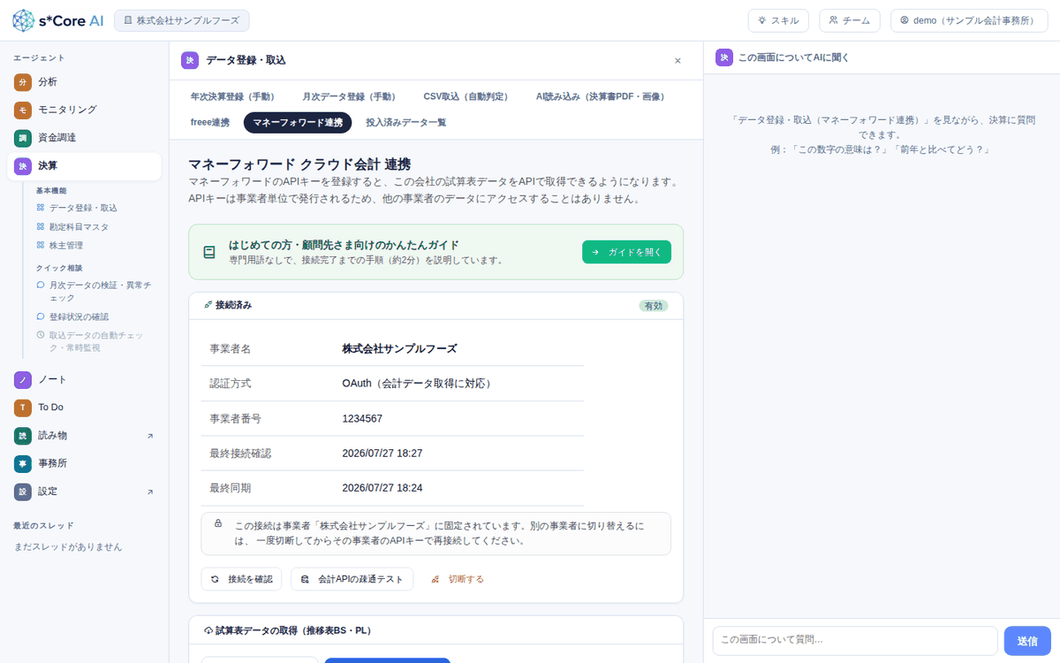Open 読み物 external link
The height and width of the screenshot is (663, 1060).
tap(84, 436)
